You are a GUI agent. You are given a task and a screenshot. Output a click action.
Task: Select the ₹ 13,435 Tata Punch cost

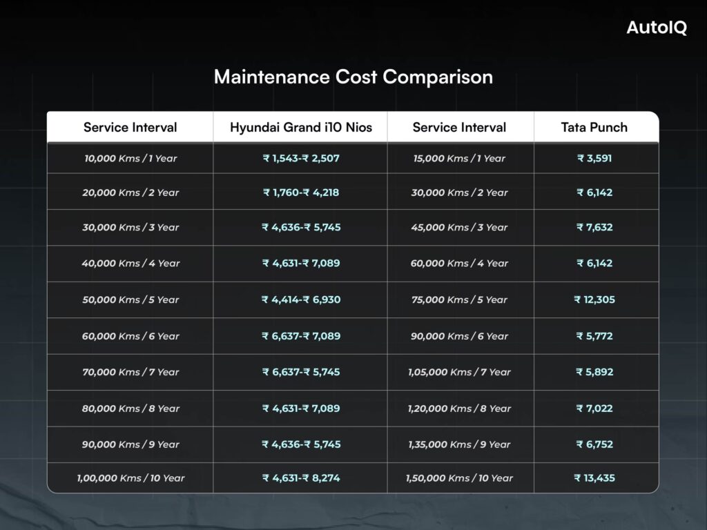click(594, 478)
